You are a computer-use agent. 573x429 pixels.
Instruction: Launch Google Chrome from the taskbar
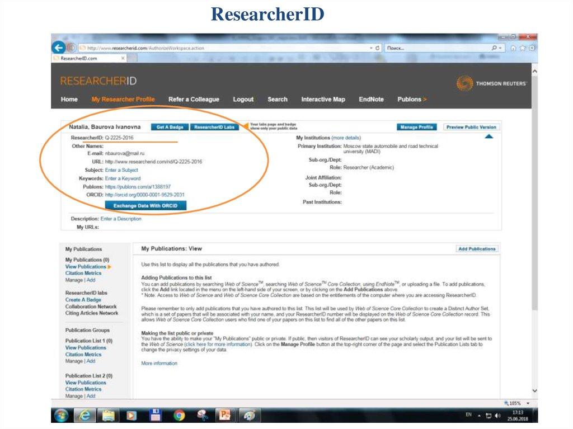pyautogui.click(x=179, y=415)
